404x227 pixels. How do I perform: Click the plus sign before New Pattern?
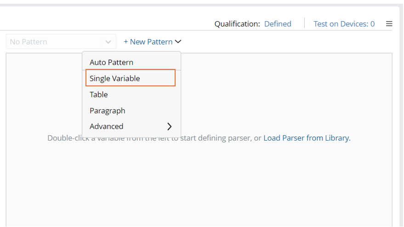[x=126, y=42]
